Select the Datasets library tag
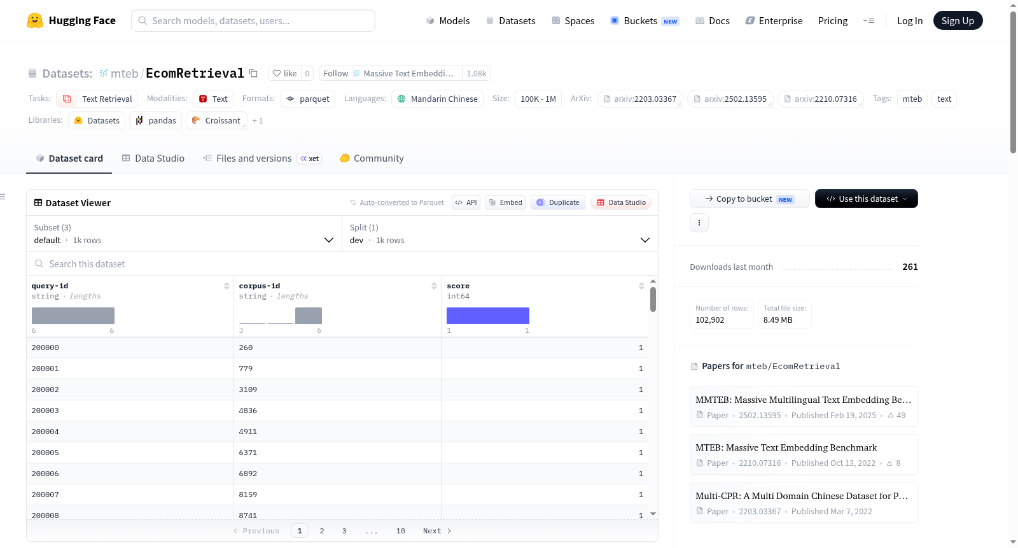Viewport: 1018px width, 548px height. click(97, 120)
